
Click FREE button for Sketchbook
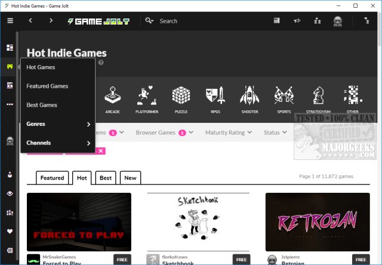tap(241, 260)
